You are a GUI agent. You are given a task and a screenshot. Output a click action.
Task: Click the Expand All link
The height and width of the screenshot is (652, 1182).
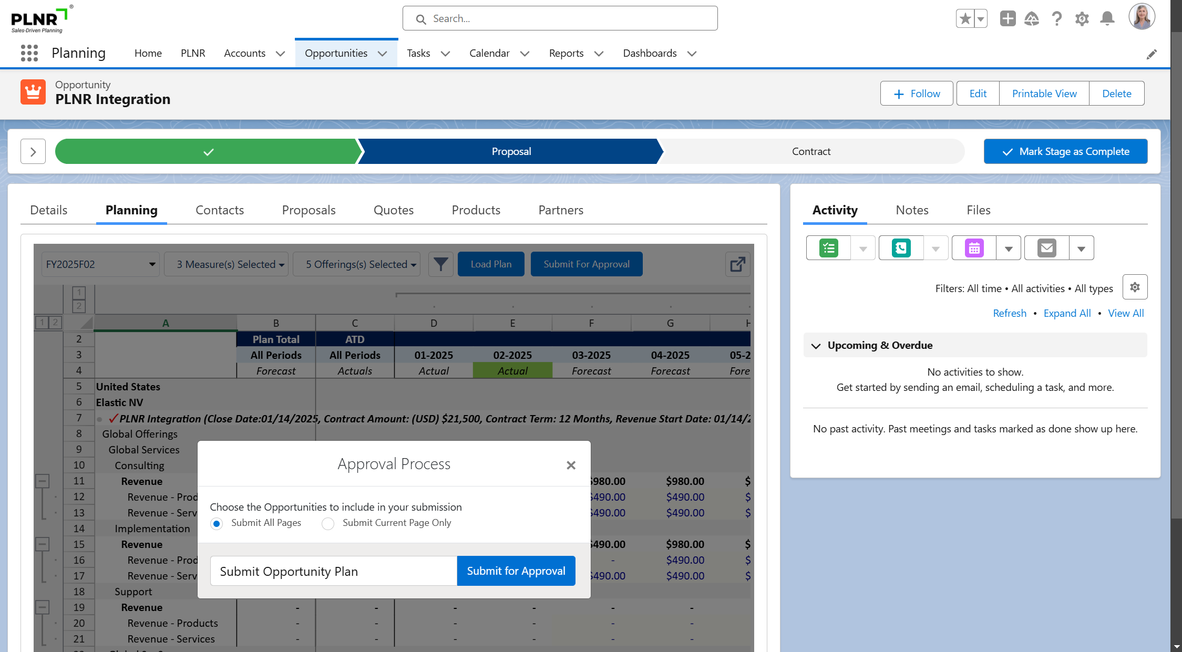1067,313
